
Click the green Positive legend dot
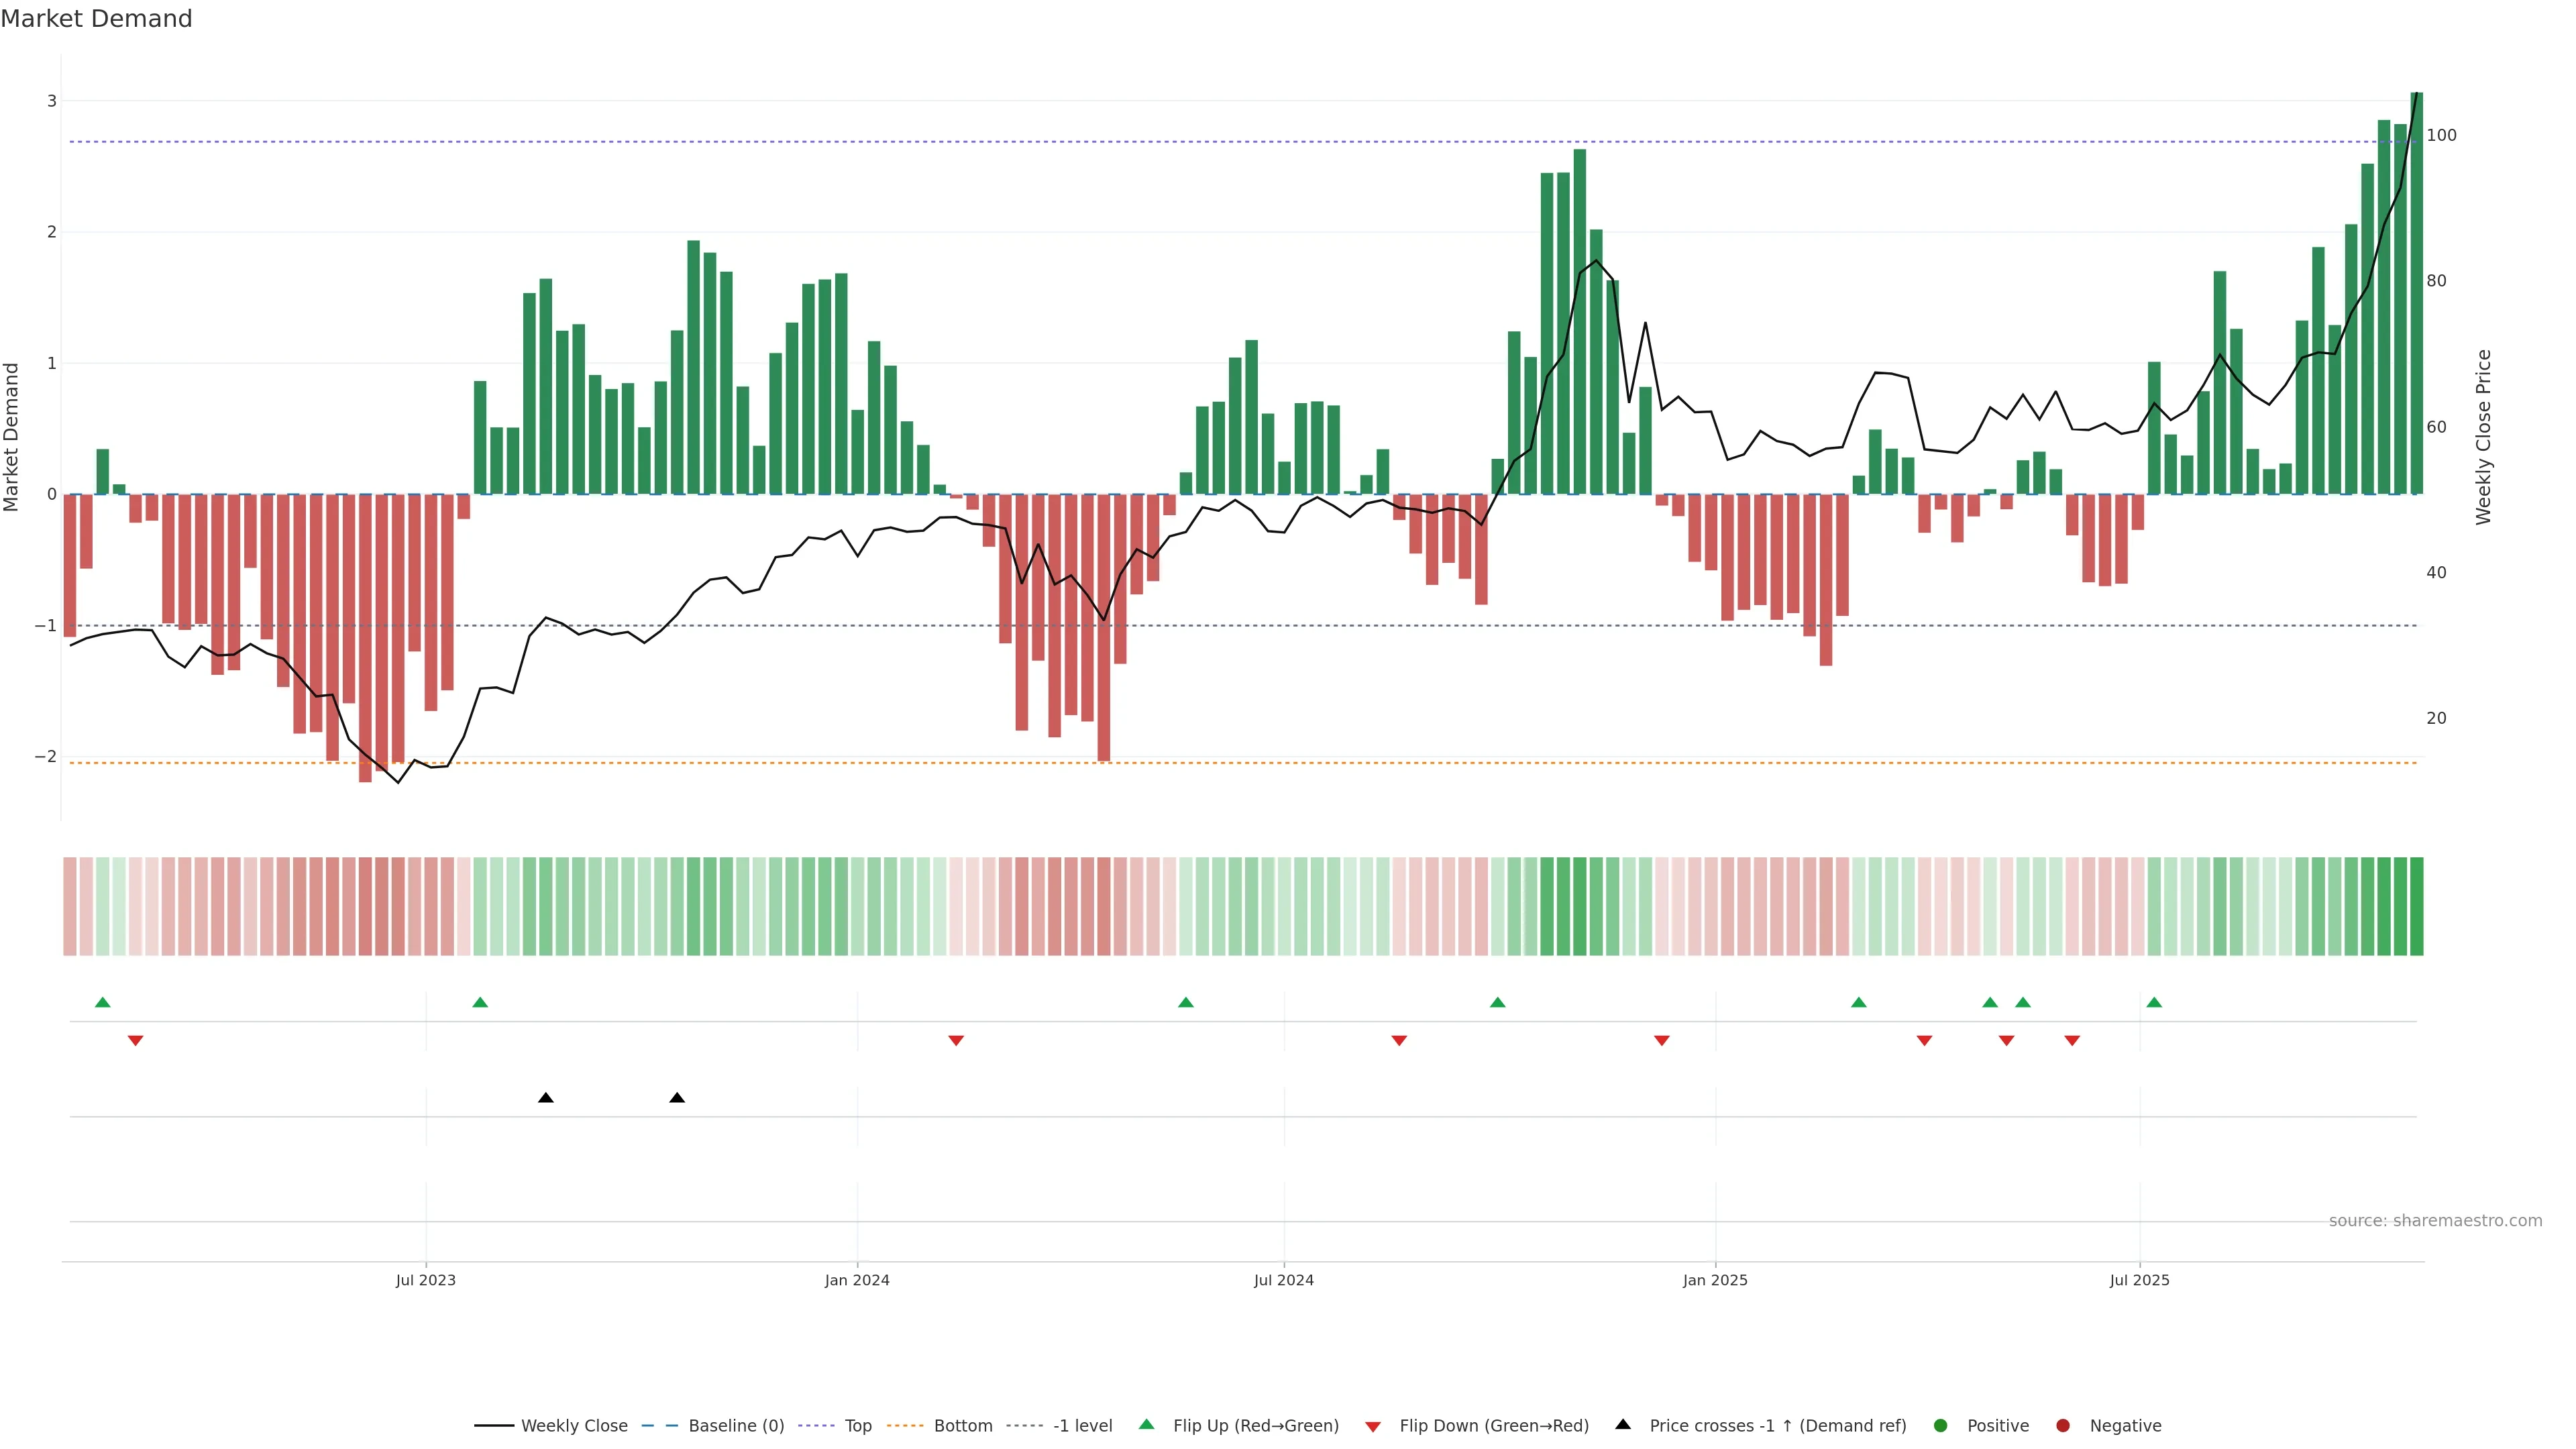point(1941,1425)
